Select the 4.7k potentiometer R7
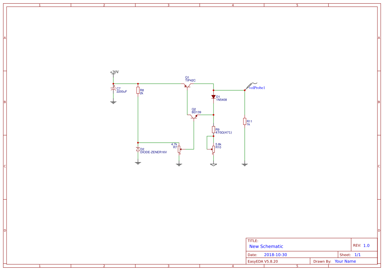Viewport: 384px width, 271px height. tap(179, 149)
